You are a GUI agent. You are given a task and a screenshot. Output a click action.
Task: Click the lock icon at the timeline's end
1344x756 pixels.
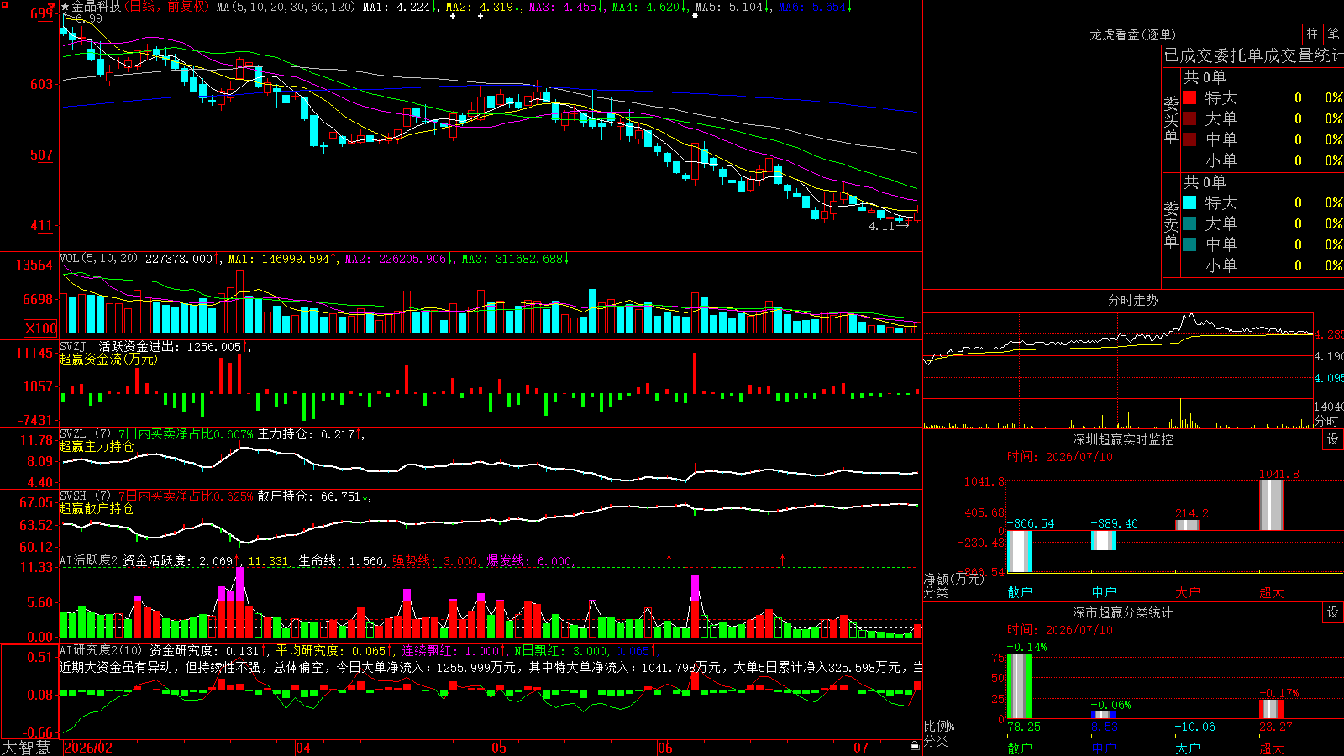(x=915, y=746)
